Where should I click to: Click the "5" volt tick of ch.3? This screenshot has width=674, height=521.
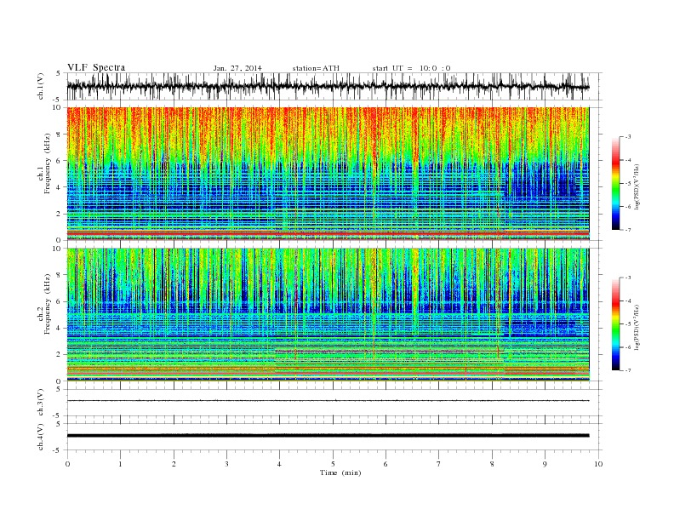coord(60,389)
